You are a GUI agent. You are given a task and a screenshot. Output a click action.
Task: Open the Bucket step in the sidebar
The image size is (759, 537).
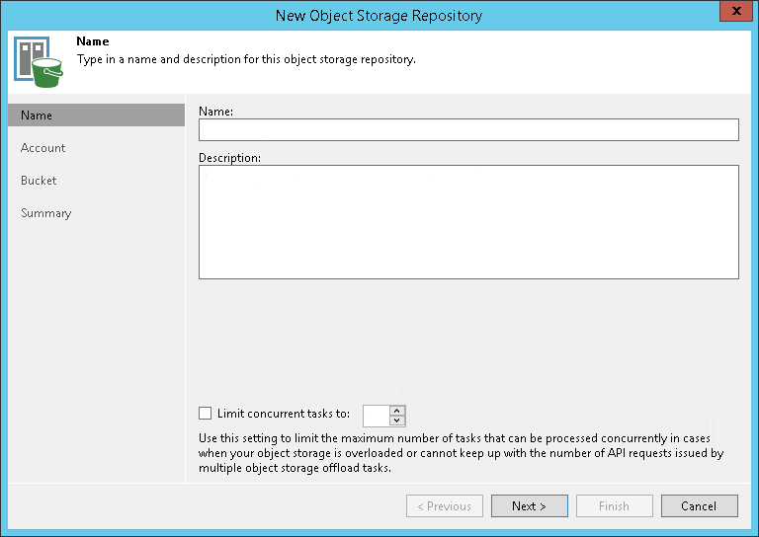(x=39, y=181)
